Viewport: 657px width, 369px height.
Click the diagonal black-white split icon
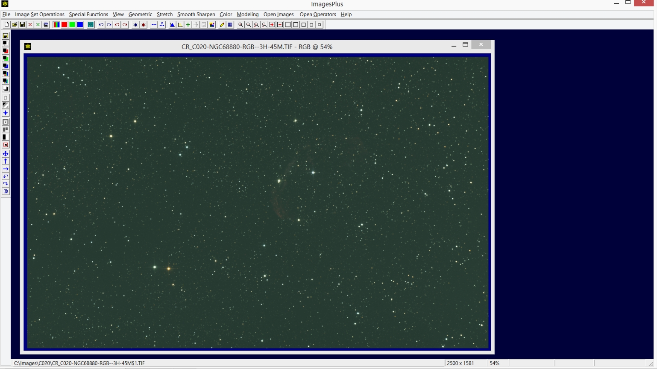click(6, 105)
